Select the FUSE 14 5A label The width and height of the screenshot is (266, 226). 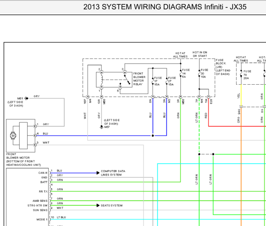(x=186, y=73)
